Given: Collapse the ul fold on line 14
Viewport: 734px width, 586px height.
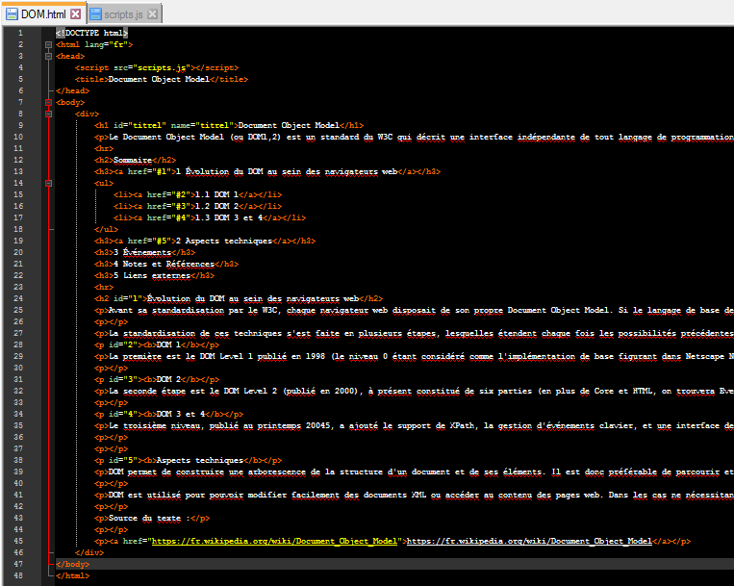Looking at the screenshot, I should click(48, 183).
